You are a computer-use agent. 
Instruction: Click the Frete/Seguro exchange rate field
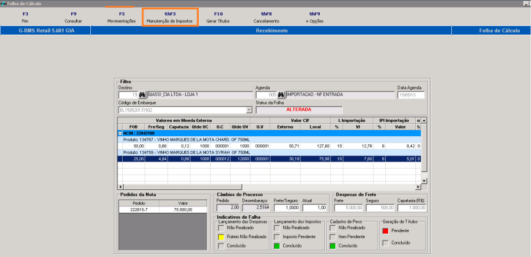point(287,207)
